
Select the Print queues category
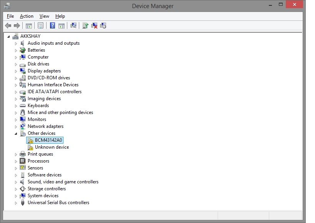tap(40, 154)
